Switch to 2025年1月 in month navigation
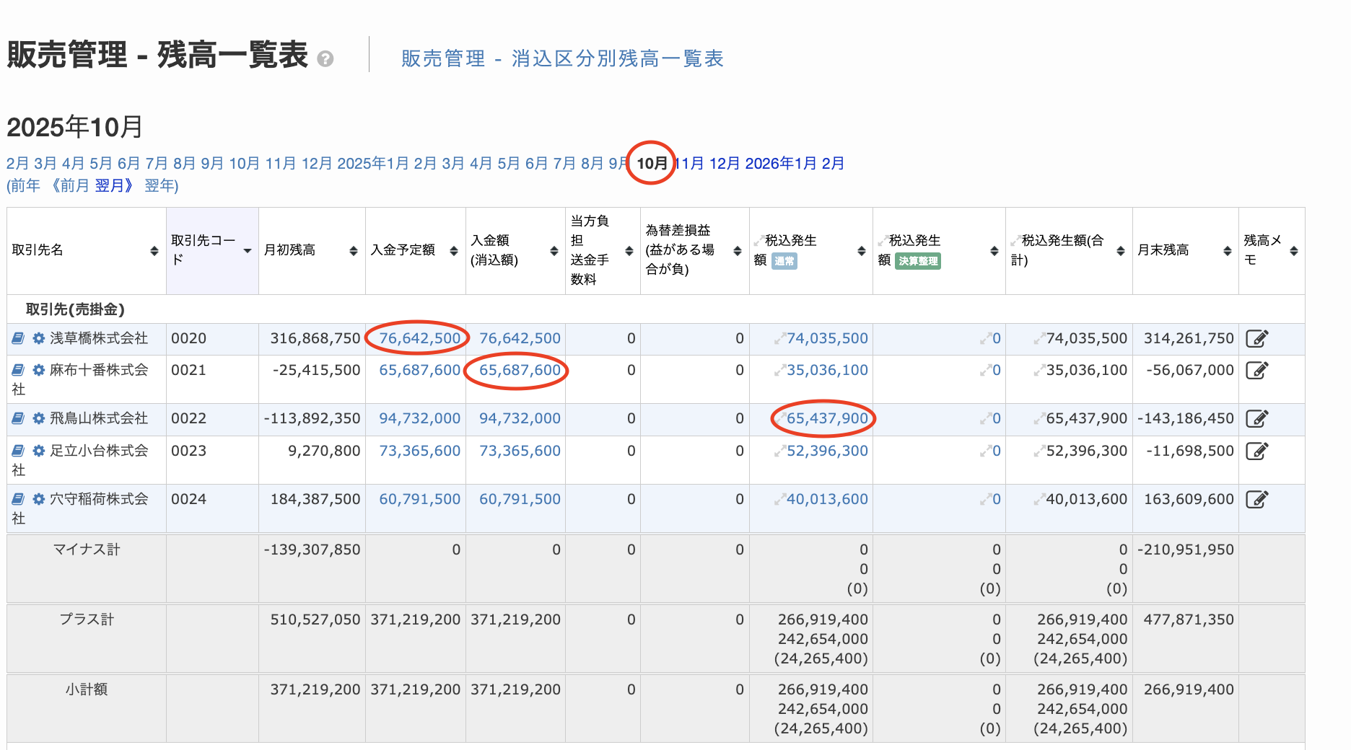This screenshot has height=750, width=1351. click(373, 164)
